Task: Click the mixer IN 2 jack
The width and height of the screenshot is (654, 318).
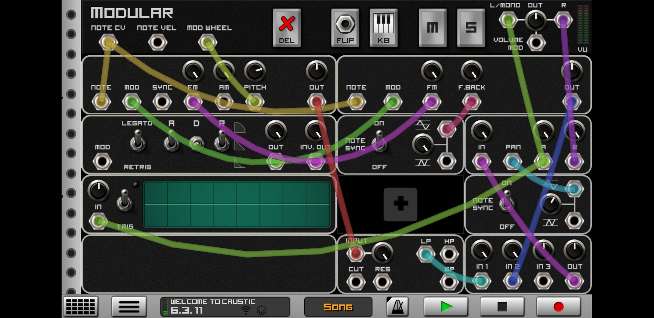Action: [x=513, y=281]
